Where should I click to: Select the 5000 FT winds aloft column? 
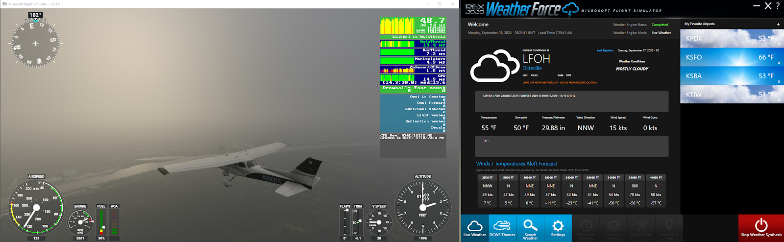(509, 190)
